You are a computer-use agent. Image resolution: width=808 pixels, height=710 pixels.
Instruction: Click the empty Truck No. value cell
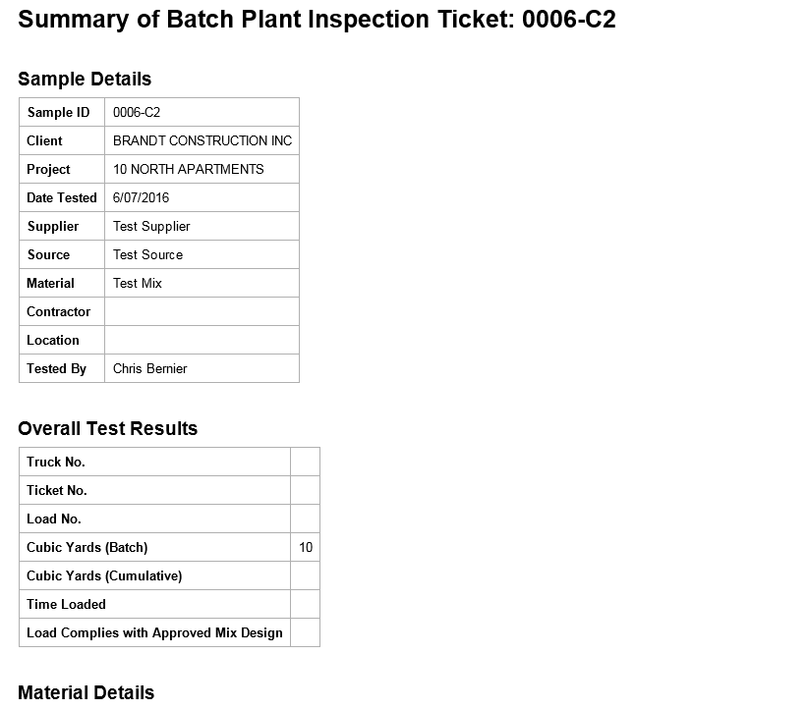(x=305, y=462)
